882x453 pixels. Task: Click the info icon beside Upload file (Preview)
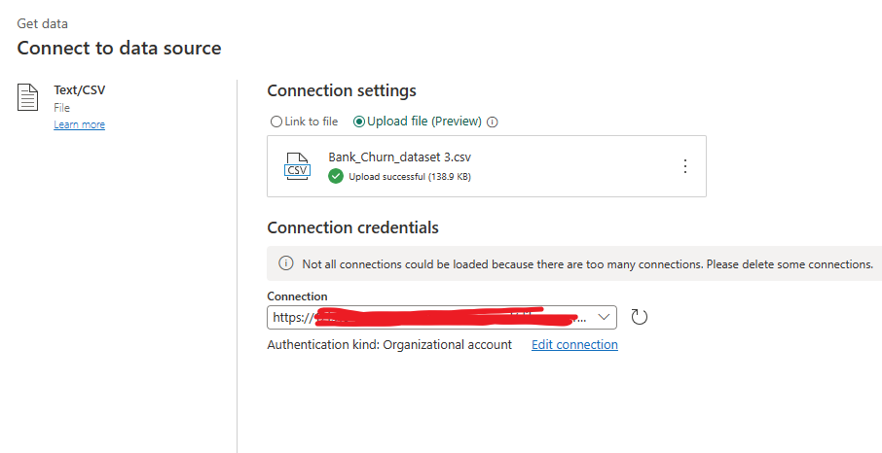click(493, 122)
